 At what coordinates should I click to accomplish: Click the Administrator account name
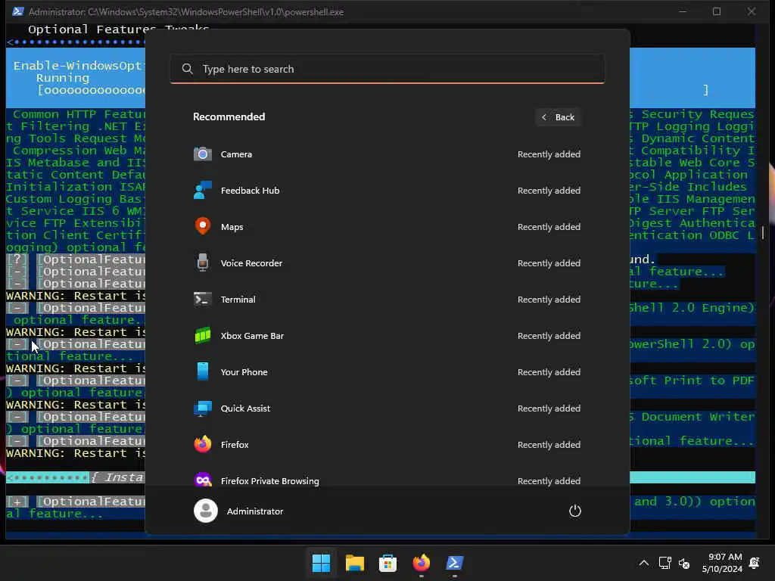(x=255, y=511)
